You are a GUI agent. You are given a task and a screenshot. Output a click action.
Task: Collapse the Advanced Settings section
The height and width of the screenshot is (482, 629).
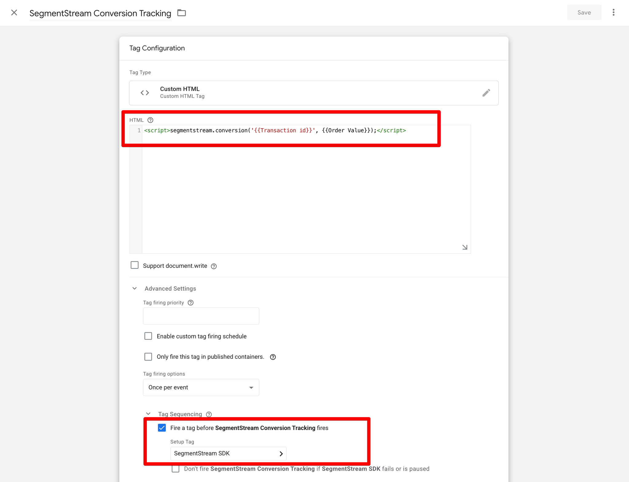(x=135, y=288)
